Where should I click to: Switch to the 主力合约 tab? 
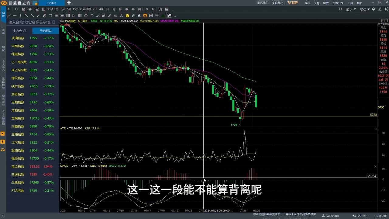point(19,31)
